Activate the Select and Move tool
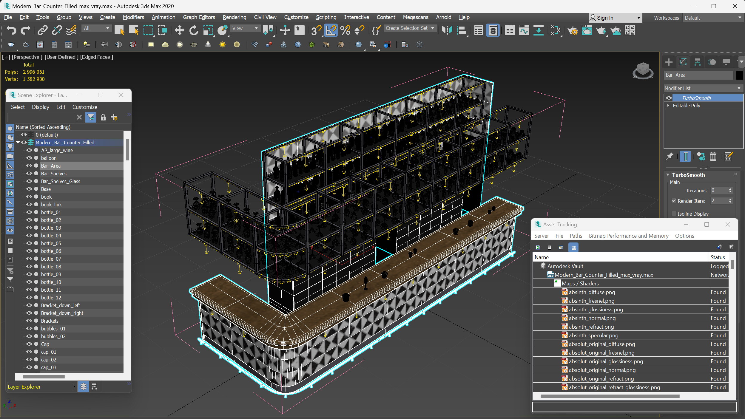 pyautogui.click(x=179, y=30)
